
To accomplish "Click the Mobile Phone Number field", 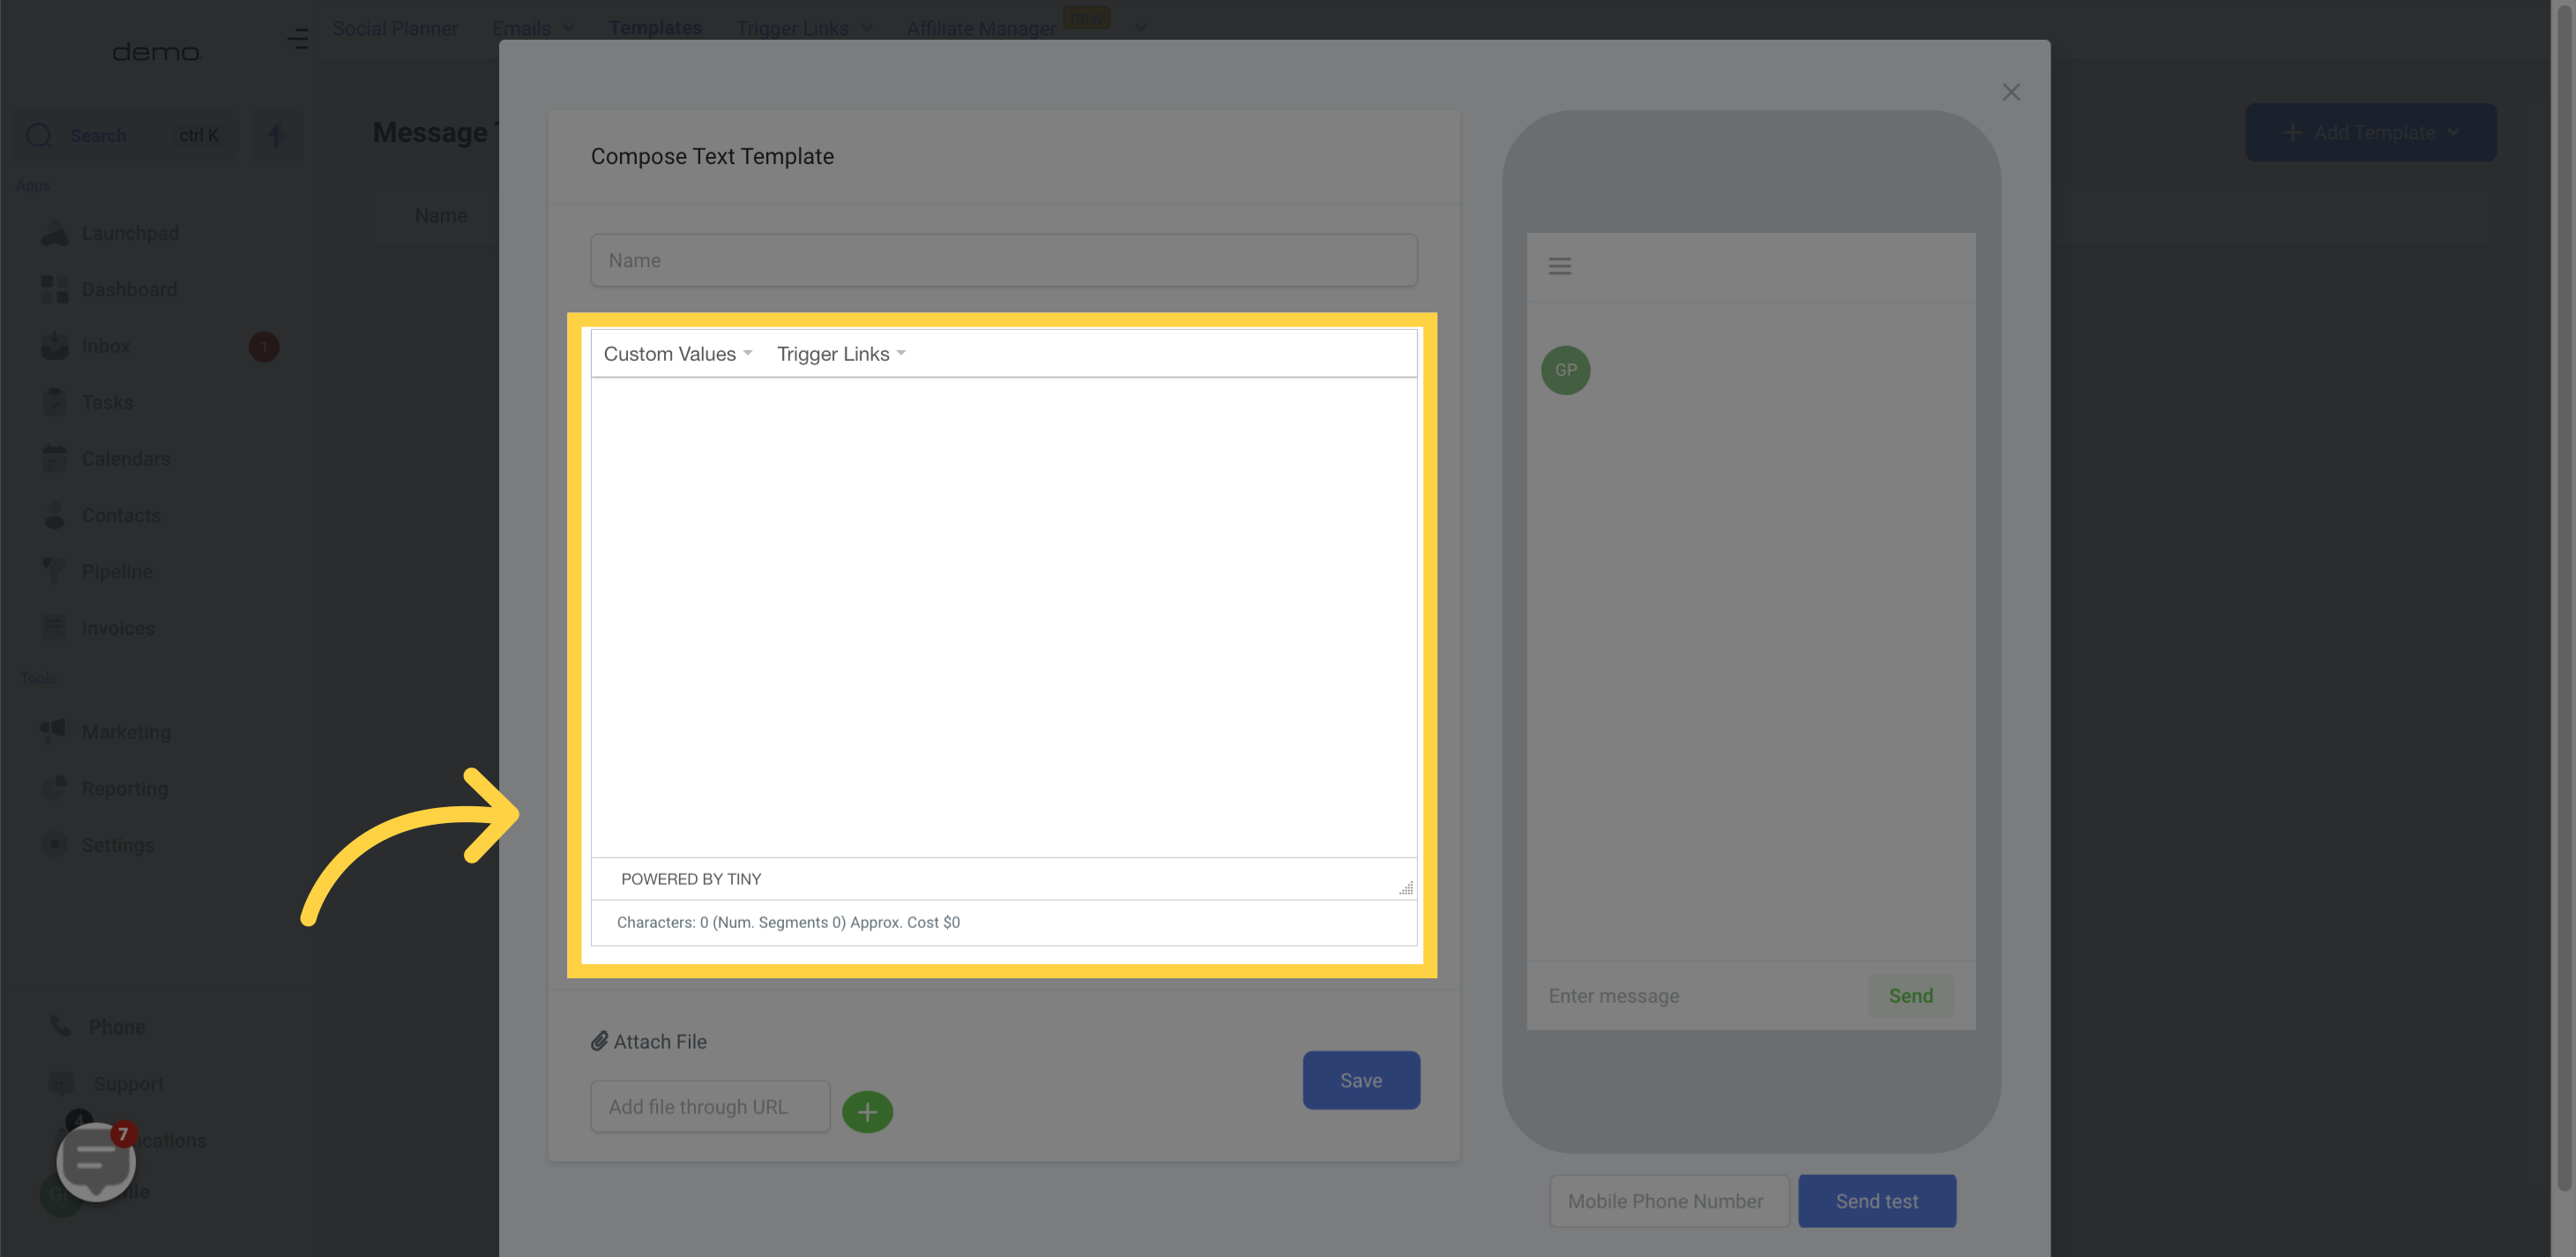I will click(x=1668, y=1200).
